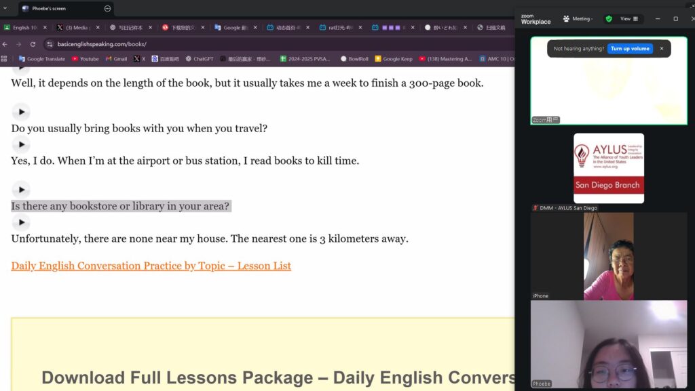Screen dimensions: 695x391
Task: Open the Zoom View layout menu
Action: [629, 19]
